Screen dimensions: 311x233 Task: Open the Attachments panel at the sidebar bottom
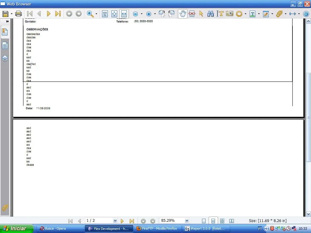5,208
